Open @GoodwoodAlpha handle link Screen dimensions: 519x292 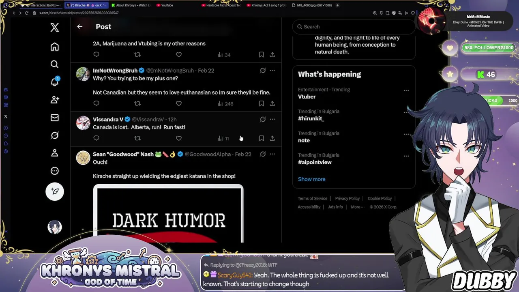tap(208, 154)
